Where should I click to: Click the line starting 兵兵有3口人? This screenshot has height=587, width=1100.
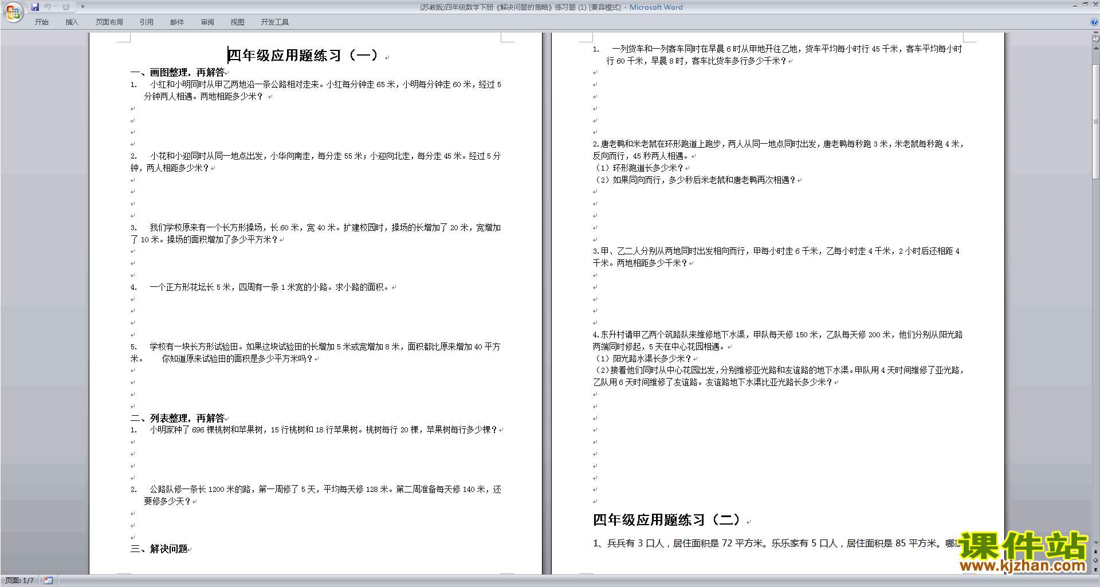click(776, 543)
